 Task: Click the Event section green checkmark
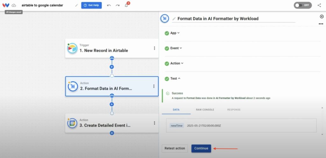[x=167, y=48]
